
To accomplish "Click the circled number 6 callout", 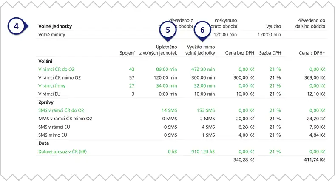I will click(202, 30).
